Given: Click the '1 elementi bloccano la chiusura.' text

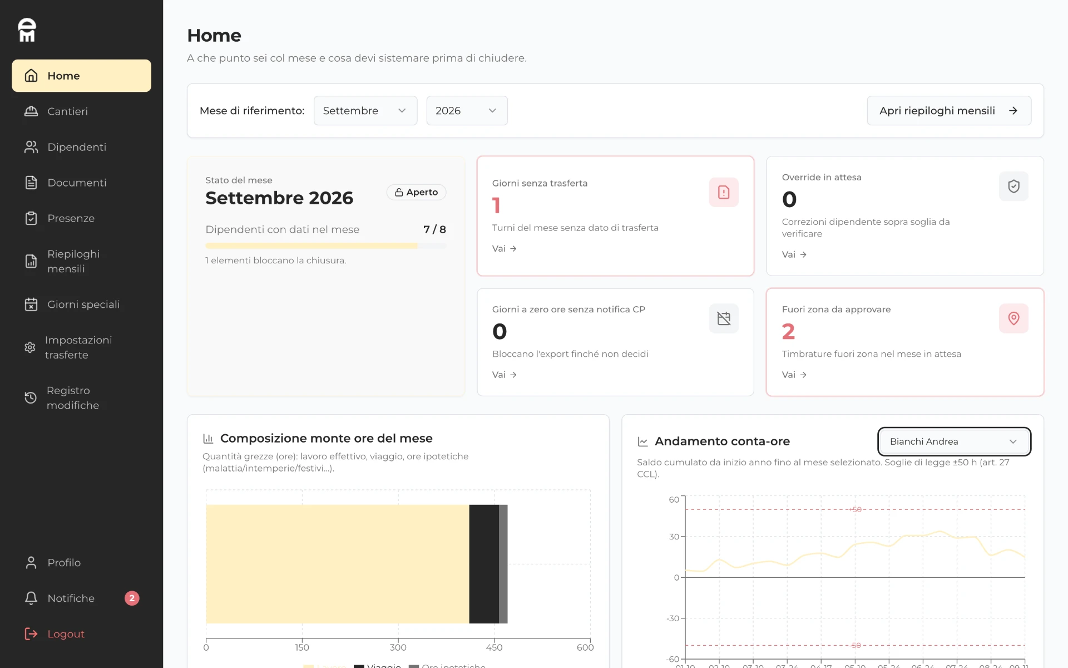Looking at the screenshot, I should (x=276, y=261).
